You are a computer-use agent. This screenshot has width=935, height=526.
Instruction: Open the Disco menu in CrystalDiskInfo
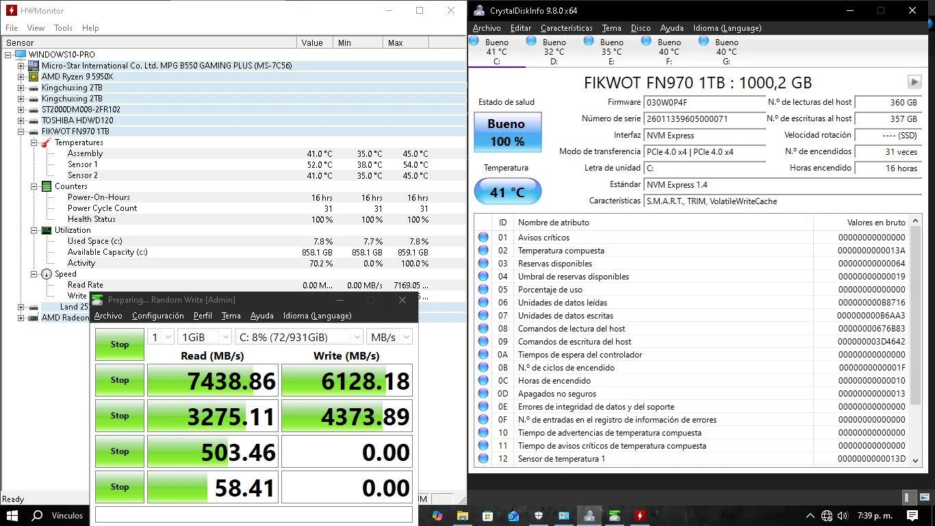(x=641, y=28)
